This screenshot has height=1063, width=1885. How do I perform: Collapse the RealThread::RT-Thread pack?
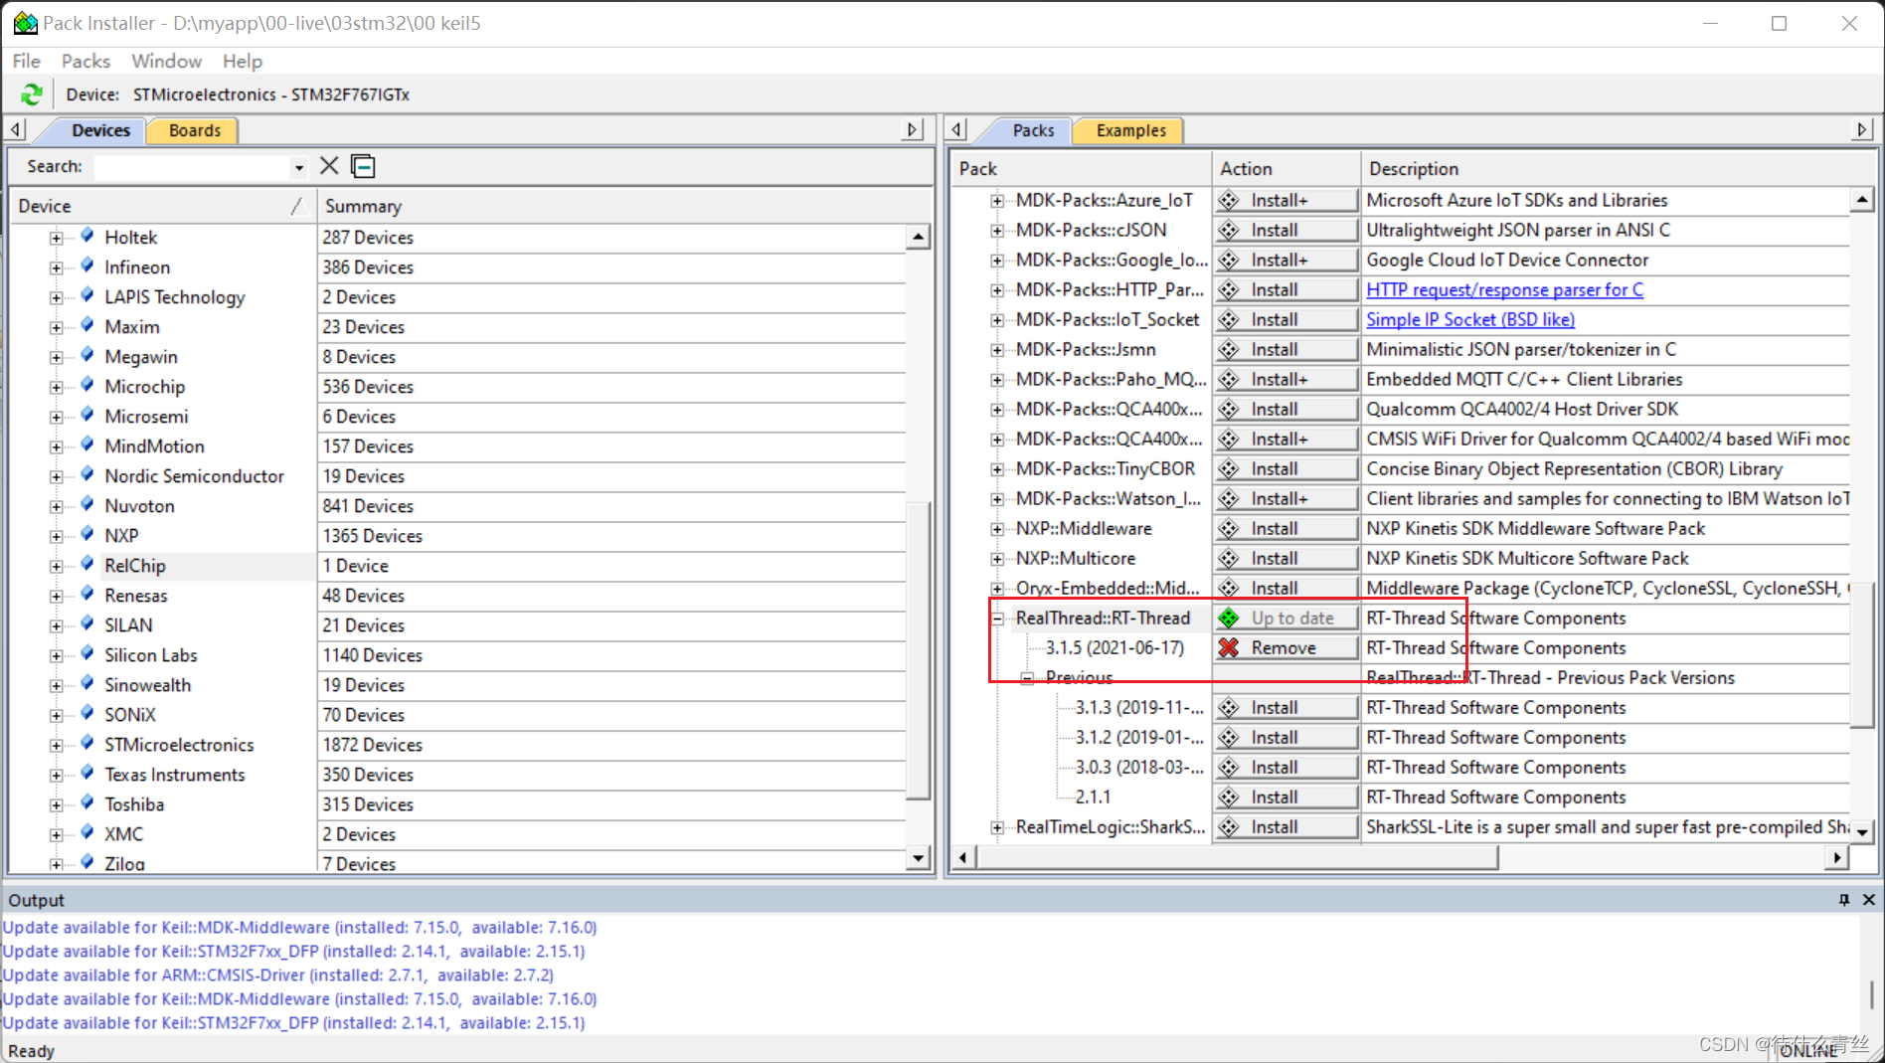click(997, 619)
